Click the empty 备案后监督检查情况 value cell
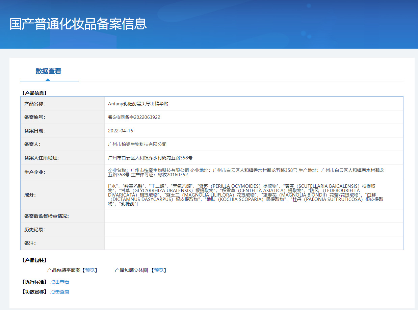Screen dimensions: 418x310 point(253,216)
